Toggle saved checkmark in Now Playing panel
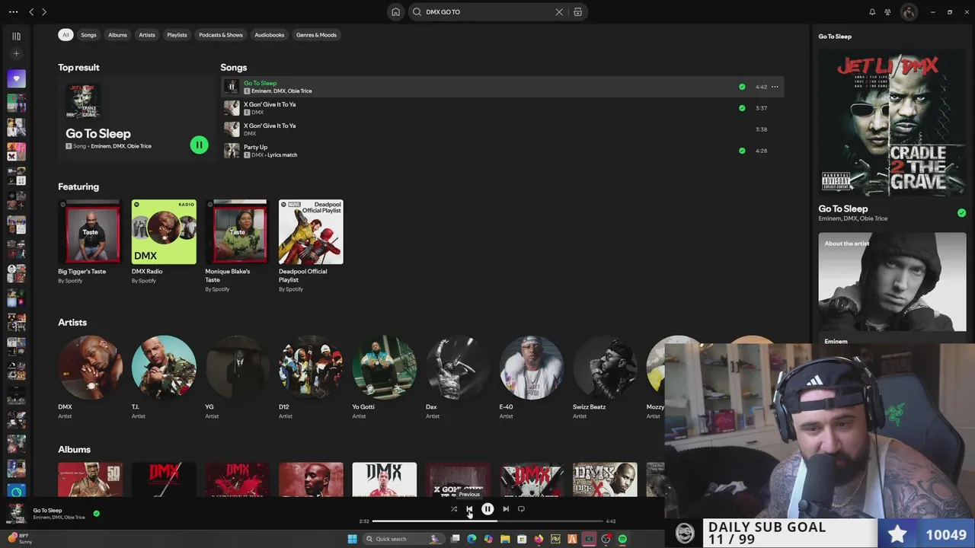This screenshot has height=548, width=975. click(x=961, y=213)
